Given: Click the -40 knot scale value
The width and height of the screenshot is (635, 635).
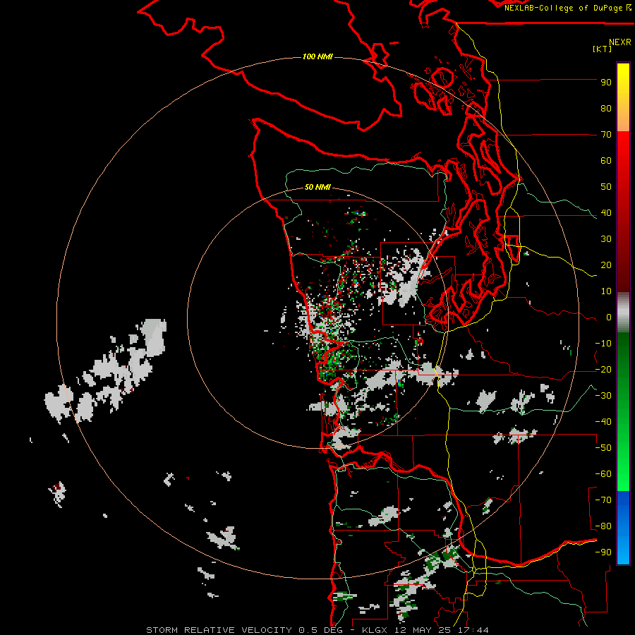Looking at the screenshot, I should click(603, 422).
